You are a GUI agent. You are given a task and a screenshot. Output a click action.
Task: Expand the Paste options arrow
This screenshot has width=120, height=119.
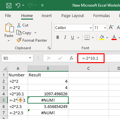[9, 40]
